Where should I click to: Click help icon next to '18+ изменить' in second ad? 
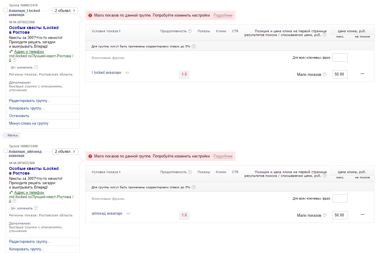point(36,208)
